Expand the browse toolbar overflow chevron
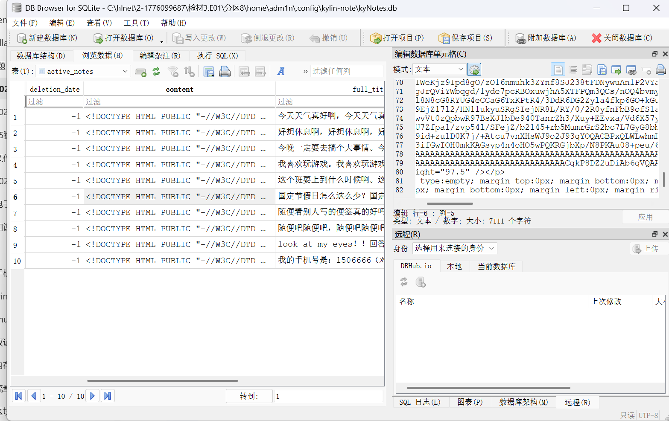Screen dimensions: 669x421 pyautogui.click(x=305, y=72)
